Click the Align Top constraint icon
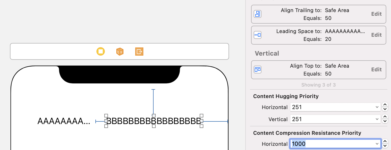Viewport: 391px width, 150px height. (x=258, y=69)
